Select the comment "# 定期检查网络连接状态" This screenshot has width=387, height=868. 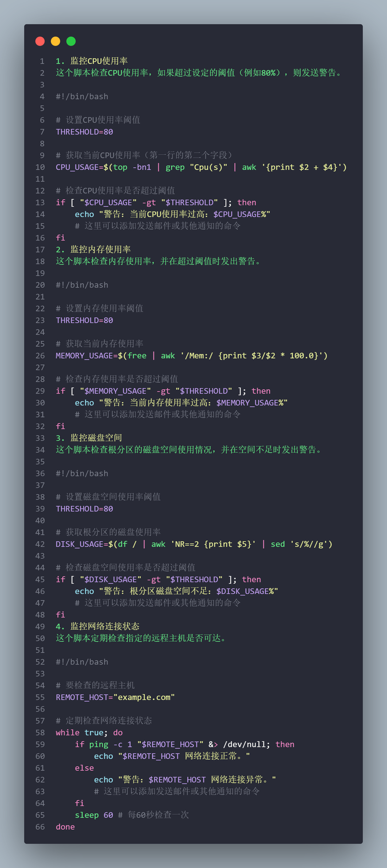(x=104, y=721)
